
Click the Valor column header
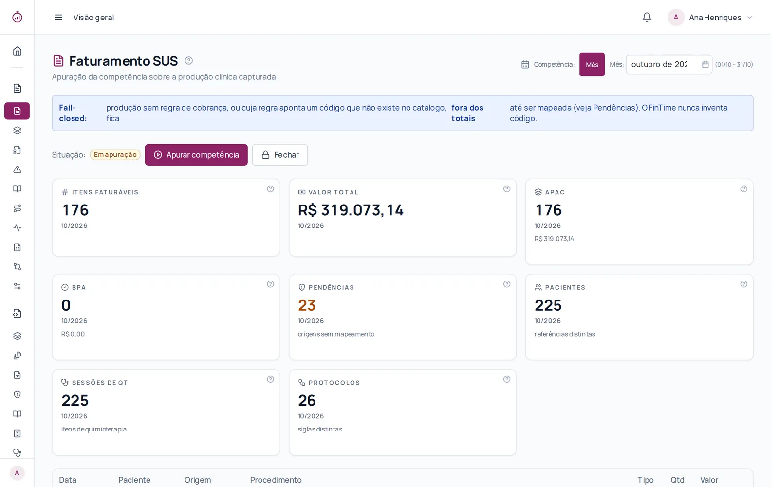coord(709,480)
